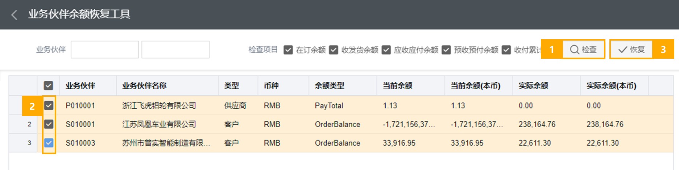
Task: Toggle the 收付累计 checkbox
Action: tap(506, 50)
